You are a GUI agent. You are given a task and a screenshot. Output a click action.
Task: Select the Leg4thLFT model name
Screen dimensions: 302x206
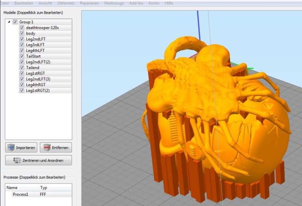tap(35, 50)
